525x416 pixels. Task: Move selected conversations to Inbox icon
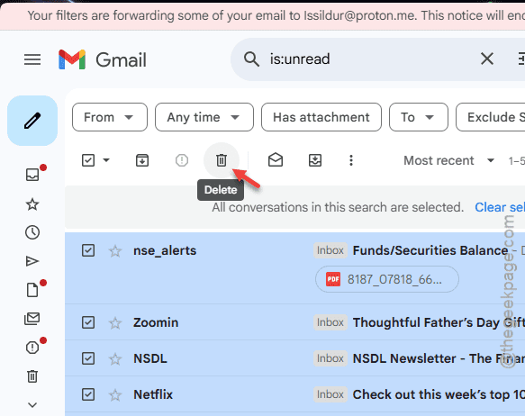pos(315,160)
